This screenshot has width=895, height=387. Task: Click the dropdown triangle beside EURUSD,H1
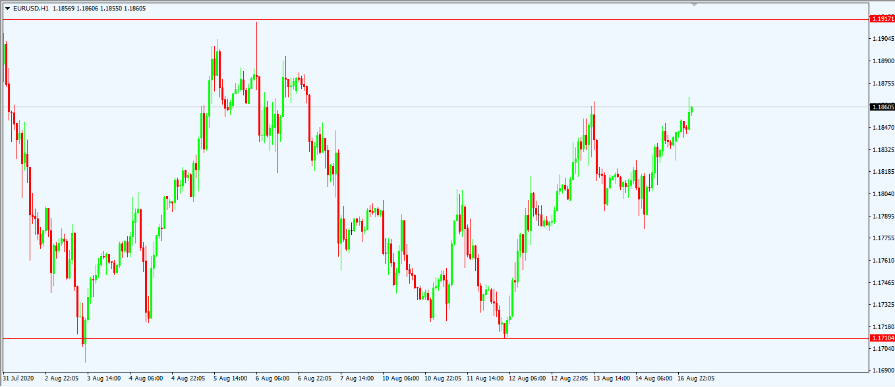pos(7,9)
